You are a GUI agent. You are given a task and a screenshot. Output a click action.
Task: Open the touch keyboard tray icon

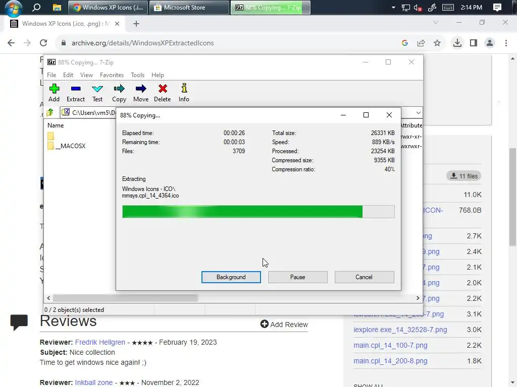coord(448,7)
